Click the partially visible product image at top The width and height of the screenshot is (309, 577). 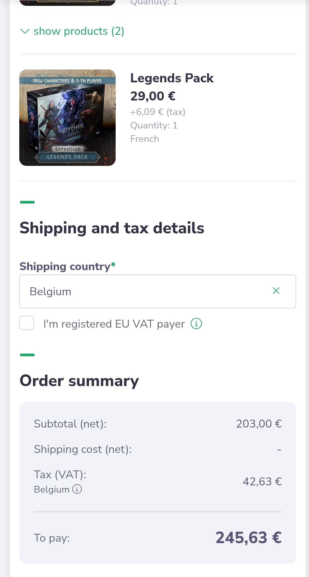click(x=67, y=2)
